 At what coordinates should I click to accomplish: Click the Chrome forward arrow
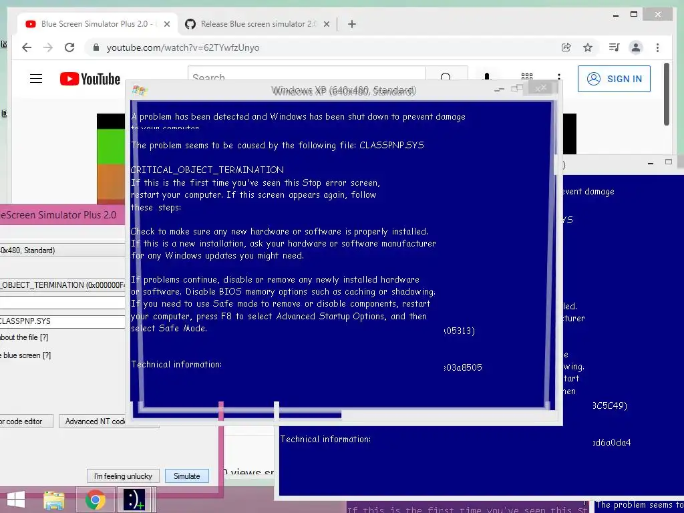click(48, 47)
